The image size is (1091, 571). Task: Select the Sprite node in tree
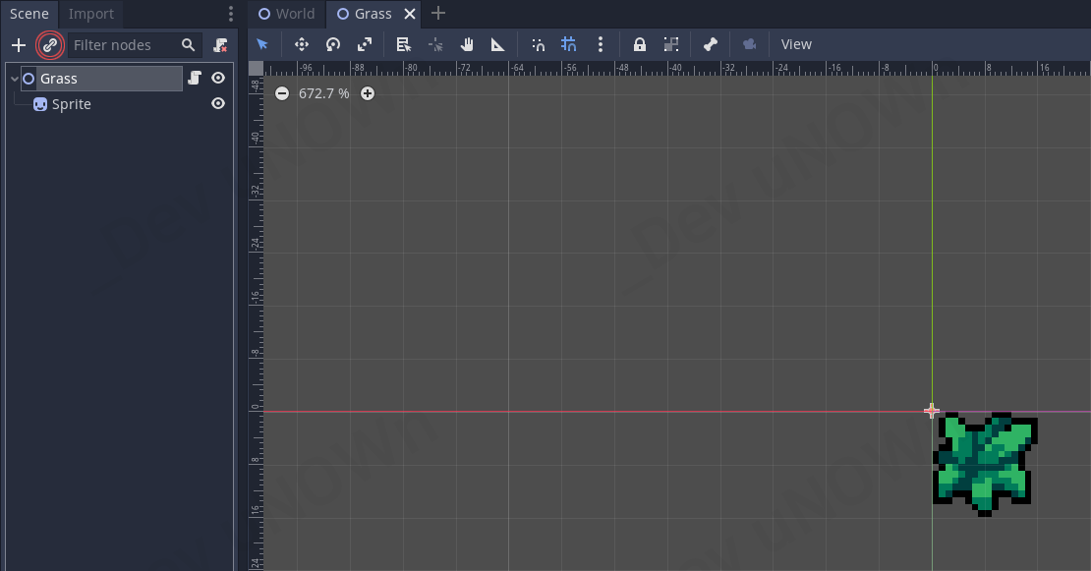pyautogui.click(x=71, y=104)
